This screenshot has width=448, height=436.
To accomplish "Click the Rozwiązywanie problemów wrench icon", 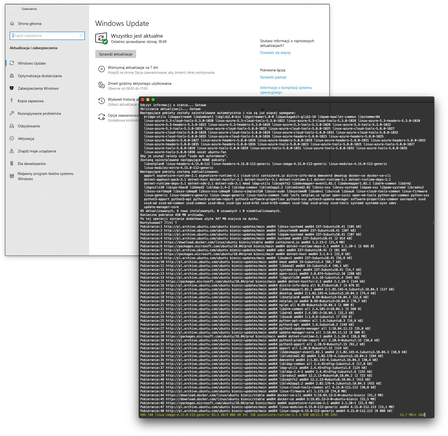I will (x=12, y=113).
